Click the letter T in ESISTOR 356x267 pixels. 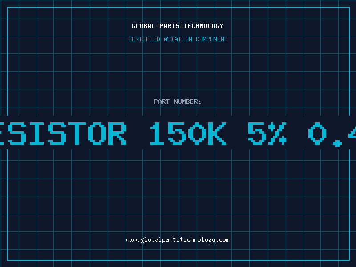point(77,133)
